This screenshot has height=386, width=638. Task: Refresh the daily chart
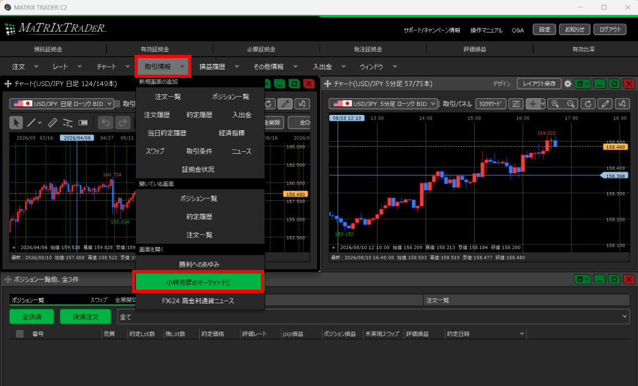269,104
